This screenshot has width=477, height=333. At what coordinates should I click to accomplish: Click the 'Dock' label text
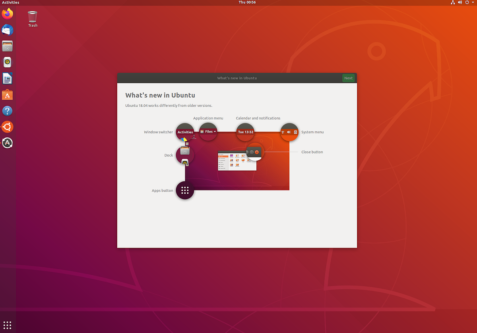point(169,155)
